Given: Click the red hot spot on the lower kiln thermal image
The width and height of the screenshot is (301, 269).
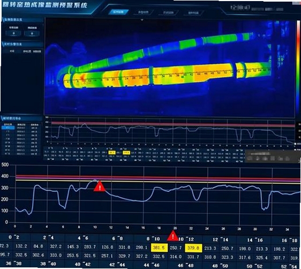Looking at the screenshot, I should tap(82, 78).
